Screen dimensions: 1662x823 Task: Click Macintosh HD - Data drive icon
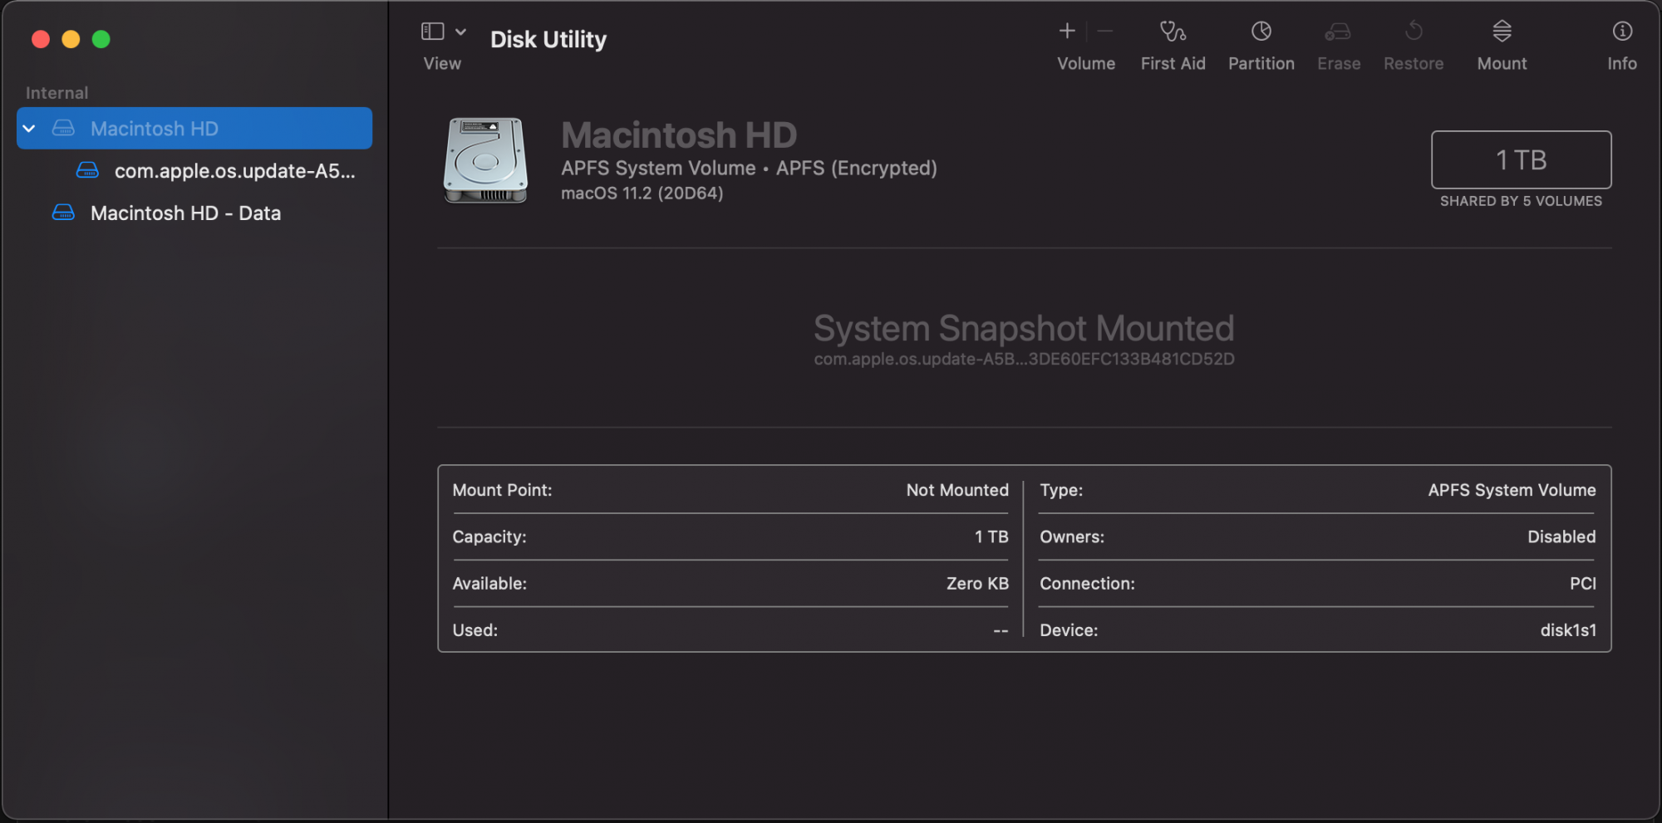pos(63,213)
